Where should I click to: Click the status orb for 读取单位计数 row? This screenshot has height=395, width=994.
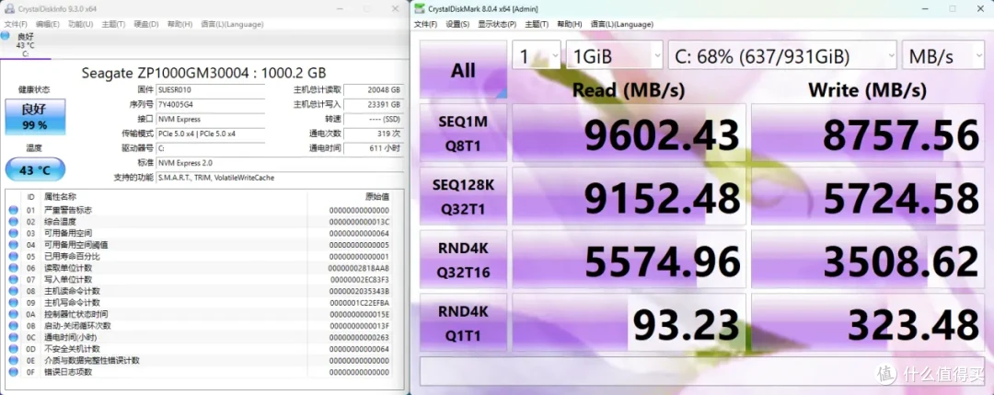pyautogui.click(x=13, y=268)
